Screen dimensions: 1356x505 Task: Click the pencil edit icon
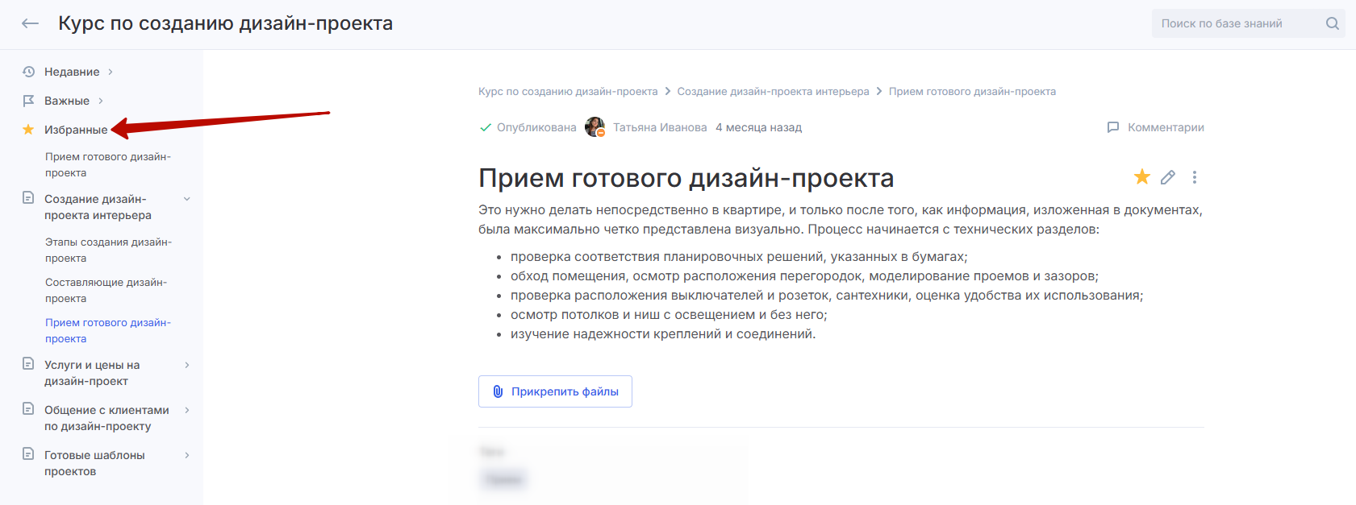click(1167, 177)
